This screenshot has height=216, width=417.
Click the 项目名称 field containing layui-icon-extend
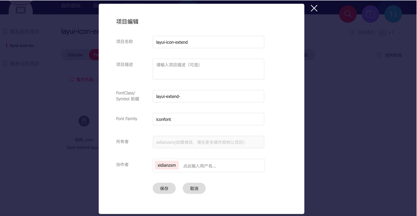point(208,42)
